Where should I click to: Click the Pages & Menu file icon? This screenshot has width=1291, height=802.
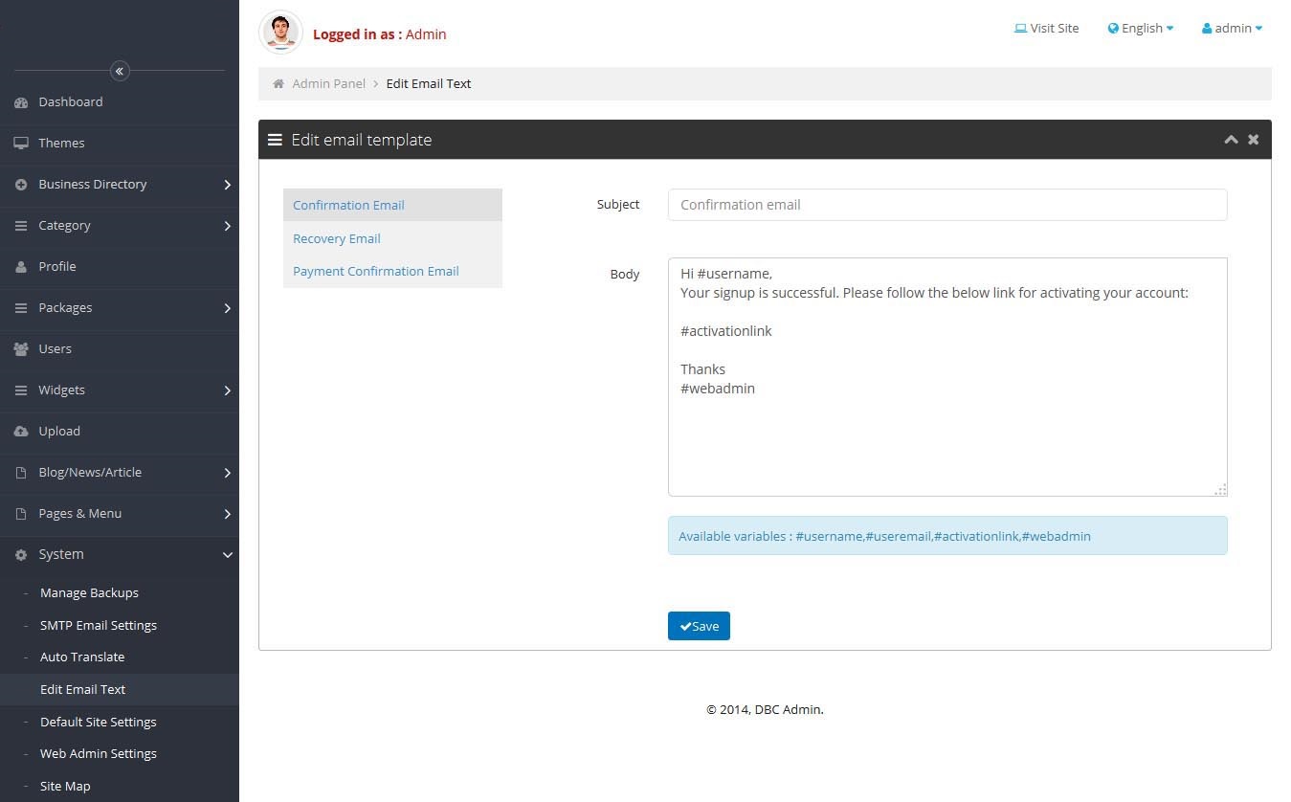[x=21, y=514]
